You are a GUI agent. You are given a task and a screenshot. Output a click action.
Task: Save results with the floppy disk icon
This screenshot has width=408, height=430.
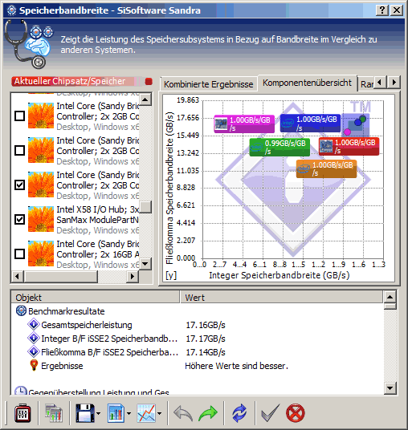[85, 413]
